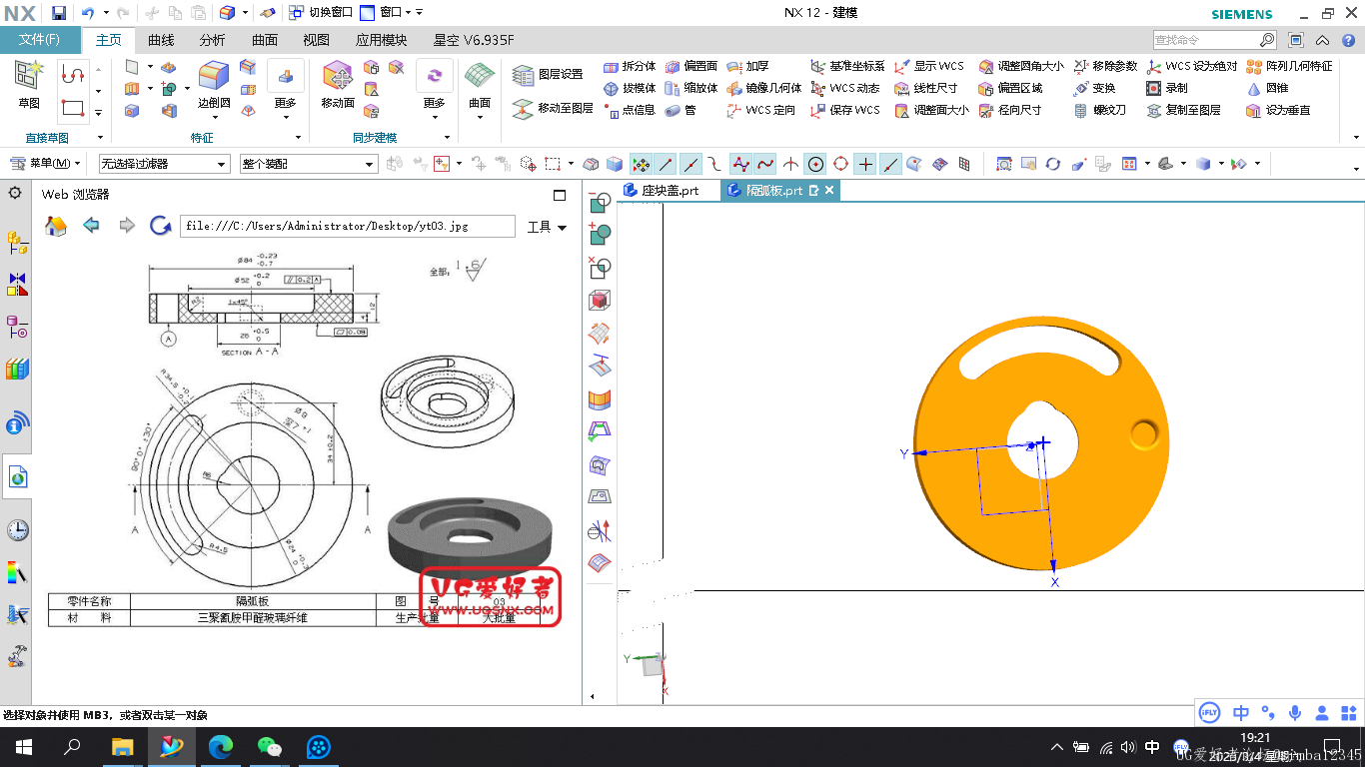This screenshot has height=767, width=1365.
Task: Select 阵列几何特征 pattern geometry
Action: [x=1289, y=66]
